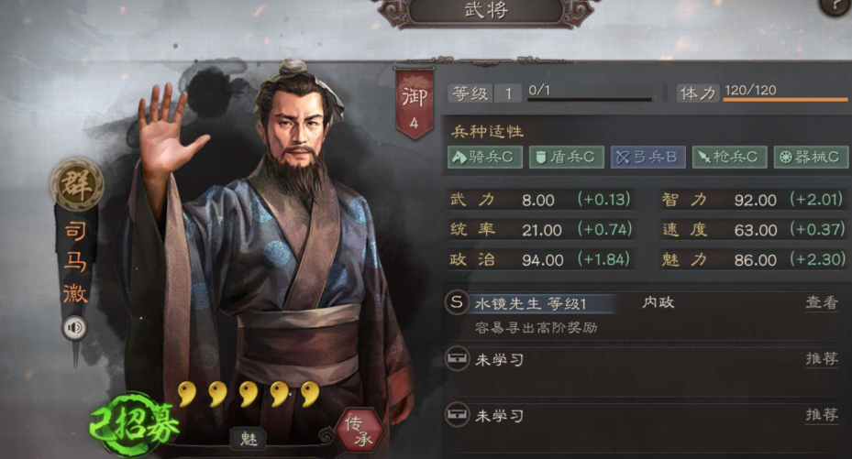This screenshot has height=459, width=852.
Task: View details via 查看 link
Action: point(822,302)
